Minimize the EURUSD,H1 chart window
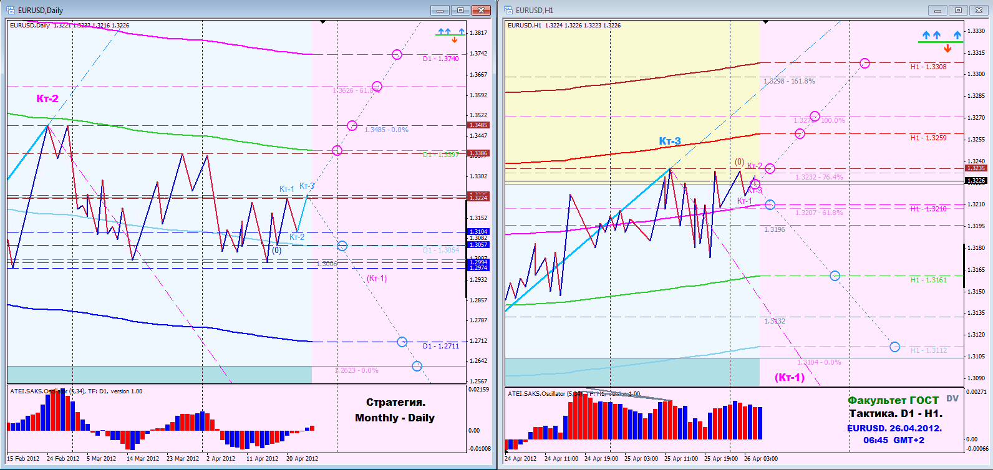Screen dimensions: 993x470 pos(937,11)
